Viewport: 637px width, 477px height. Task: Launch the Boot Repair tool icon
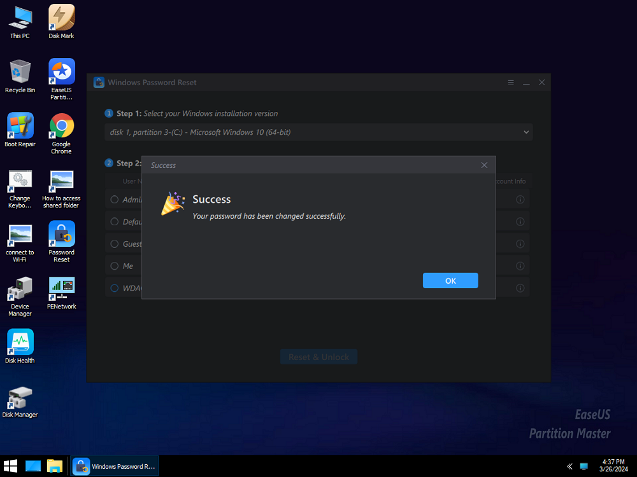pyautogui.click(x=20, y=127)
